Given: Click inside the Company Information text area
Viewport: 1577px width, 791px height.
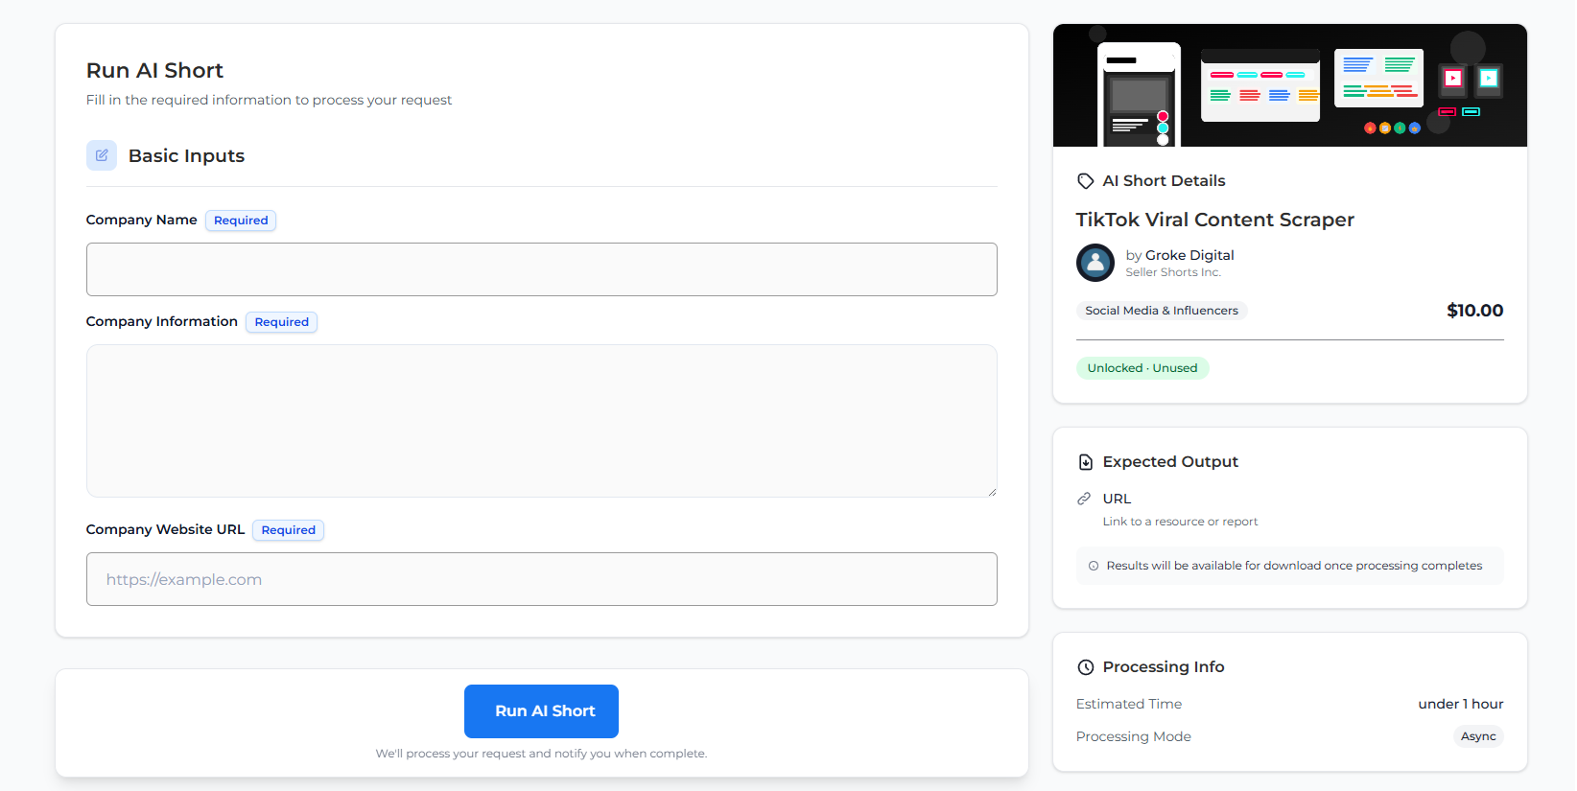Looking at the screenshot, I should [541, 421].
